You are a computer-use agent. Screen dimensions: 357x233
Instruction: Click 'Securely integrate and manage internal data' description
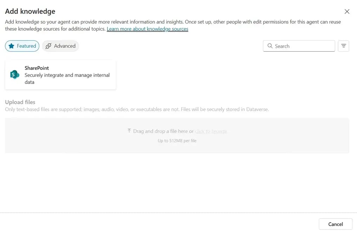tap(67, 79)
